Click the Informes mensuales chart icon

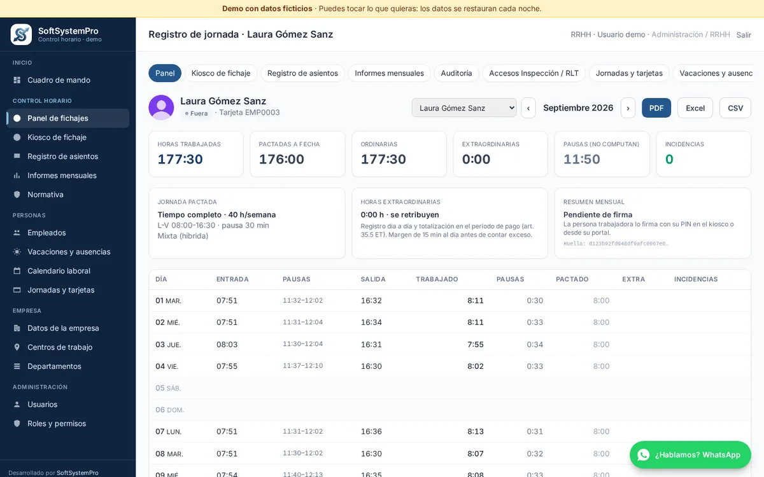tap(17, 176)
